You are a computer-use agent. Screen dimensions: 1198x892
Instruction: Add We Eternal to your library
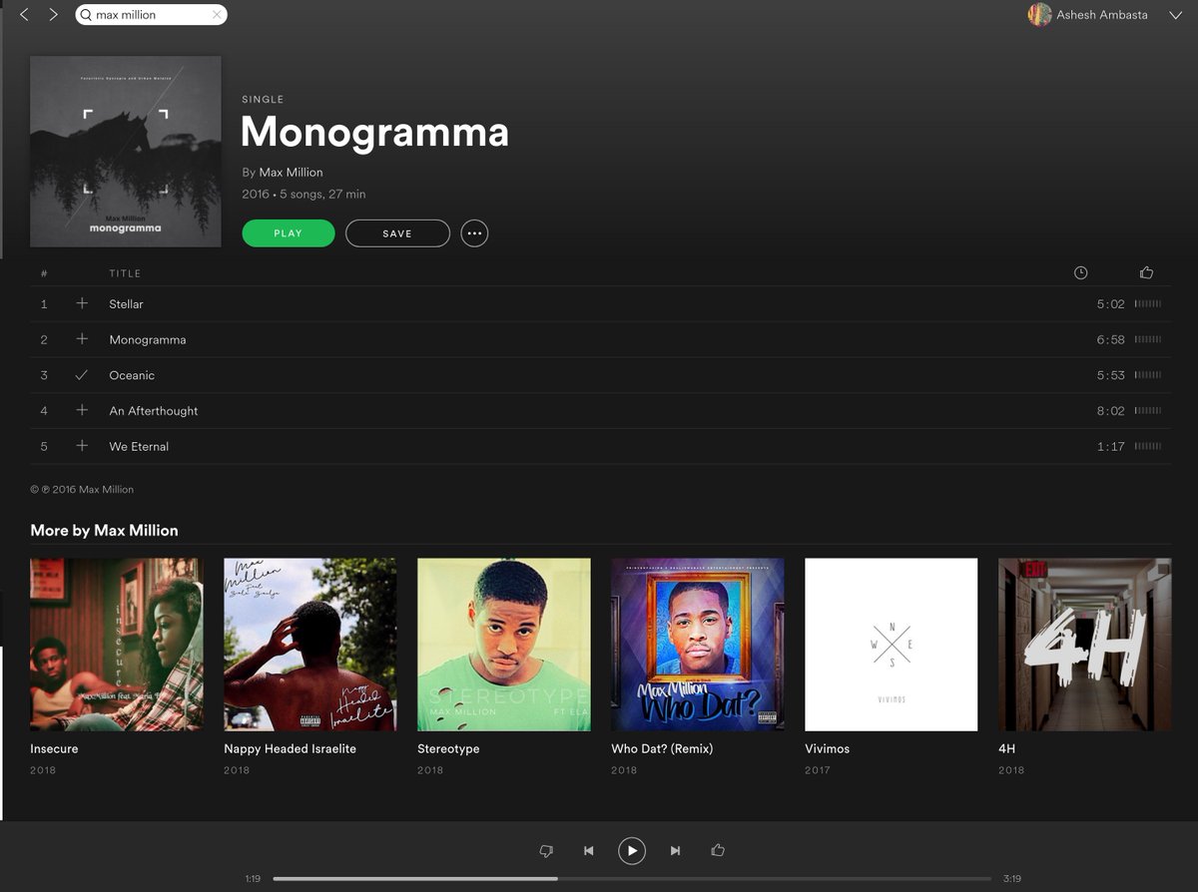point(82,446)
